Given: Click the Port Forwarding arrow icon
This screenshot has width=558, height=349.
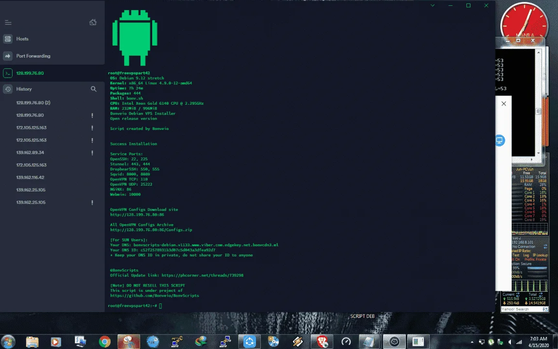Looking at the screenshot, I should (8, 56).
